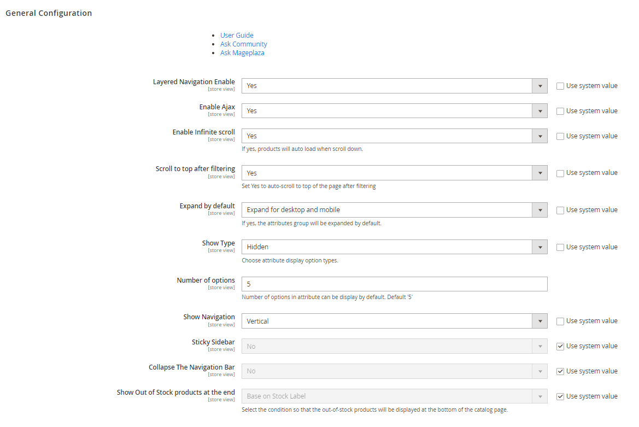Check Use system value for Layered Navigation Enable
639x427 pixels.
point(560,86)
